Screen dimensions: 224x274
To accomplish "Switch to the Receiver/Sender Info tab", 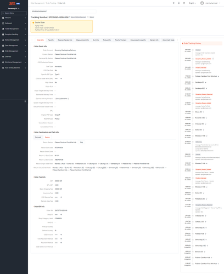I will [x=65, y=40].
